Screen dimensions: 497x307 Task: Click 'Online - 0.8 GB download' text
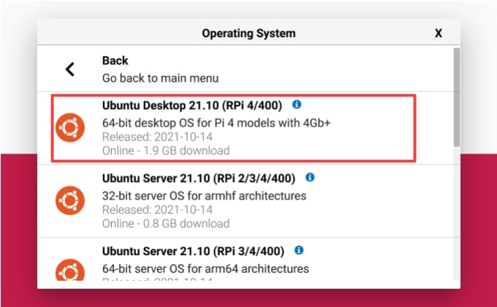pos(166,224)
